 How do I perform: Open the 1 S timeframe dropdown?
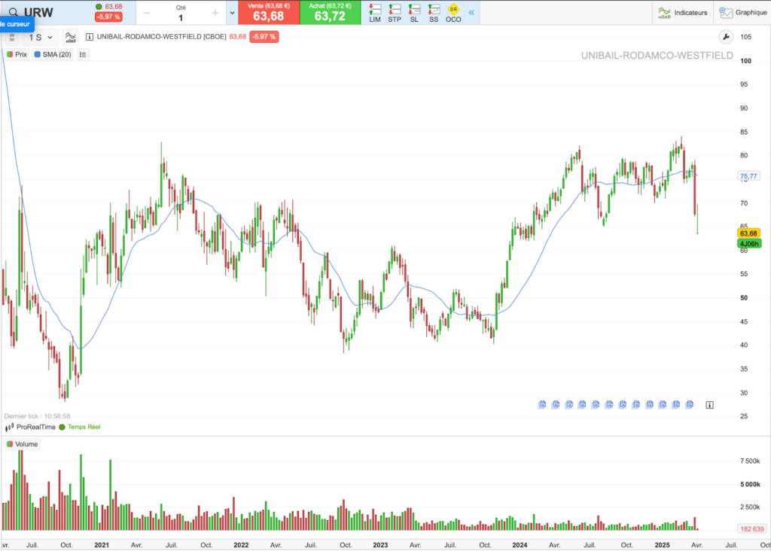pos(41,38)
